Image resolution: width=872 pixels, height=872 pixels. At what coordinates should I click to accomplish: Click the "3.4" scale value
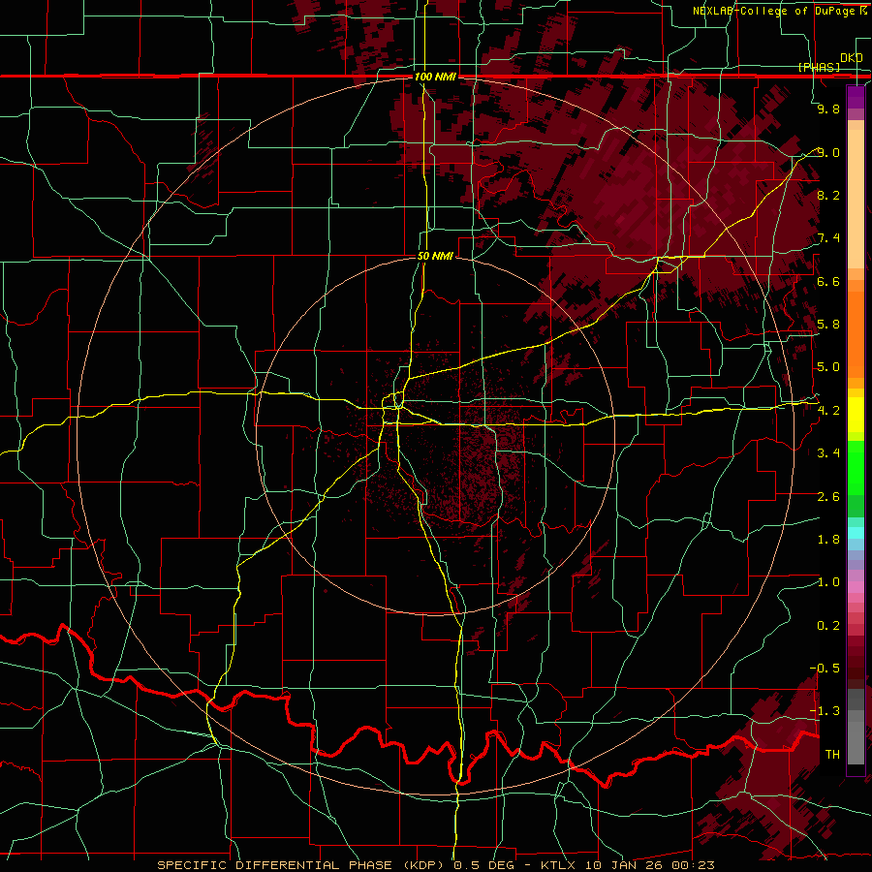point(828,453)
